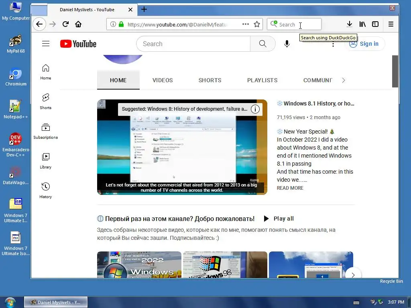
Task: Toggle the browser sidebar icon
Action: 375,24
